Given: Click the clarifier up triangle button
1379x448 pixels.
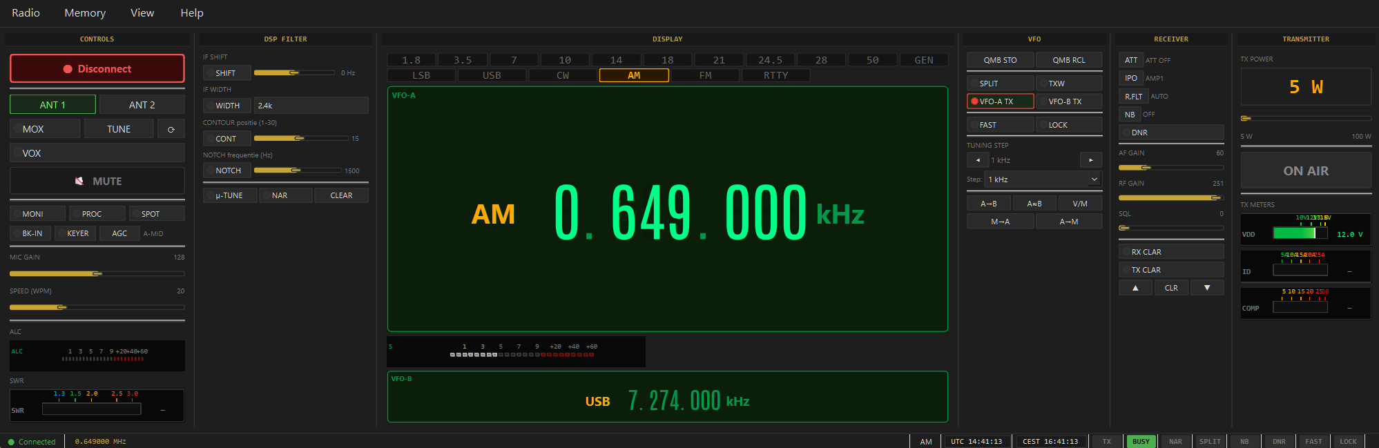Looking at the screenshot, I should [1136, 288].
